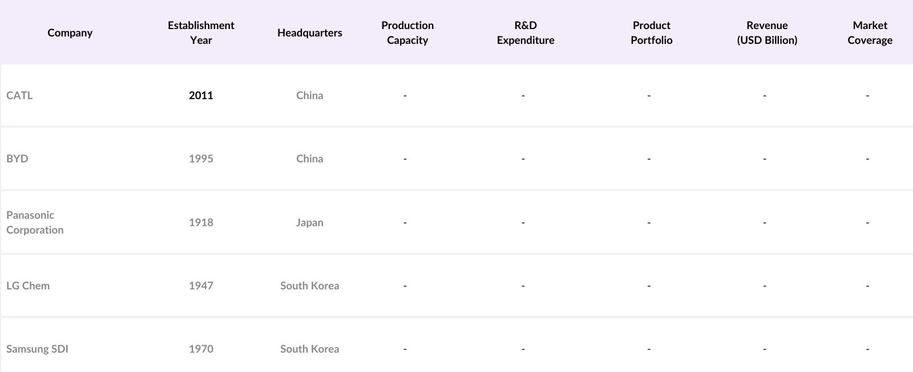
Task: Select the Market Coverage column header
Action: (869, 32)
